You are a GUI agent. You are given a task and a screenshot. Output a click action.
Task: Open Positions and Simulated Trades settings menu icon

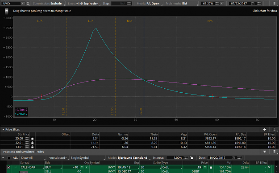(x=274, y=152)
